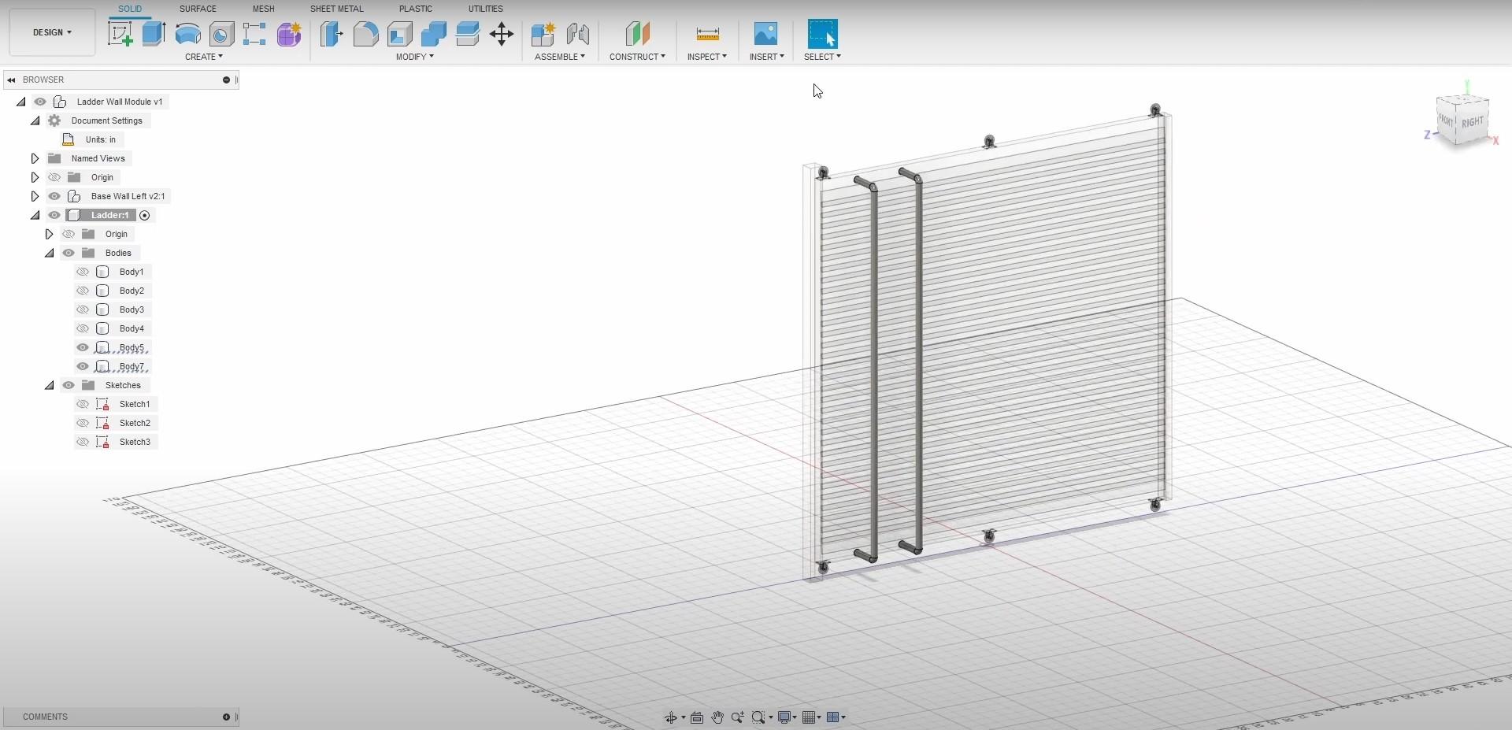Show Sketch1 using its eye icon
The height and width of the screenshot is (730, 1512).
(x=83, y=404)
